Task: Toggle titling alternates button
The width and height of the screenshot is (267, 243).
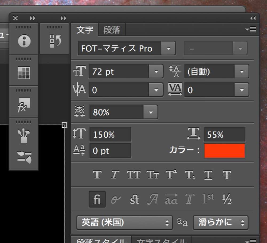Action: [190, 199]
